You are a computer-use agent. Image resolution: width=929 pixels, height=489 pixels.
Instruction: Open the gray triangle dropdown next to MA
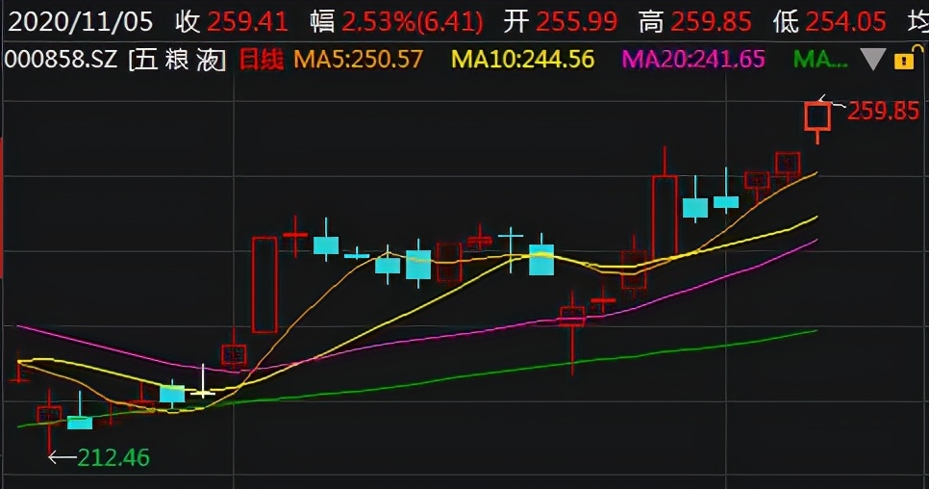pos(872,60)
